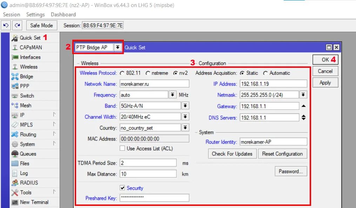Click the DNS Servers address field
The height and width of the screenshot is (208, 356).
269,117
